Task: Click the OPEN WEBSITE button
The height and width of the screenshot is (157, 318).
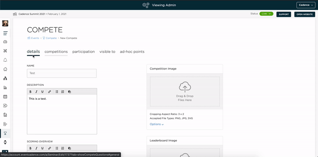Action: point(304,14)
